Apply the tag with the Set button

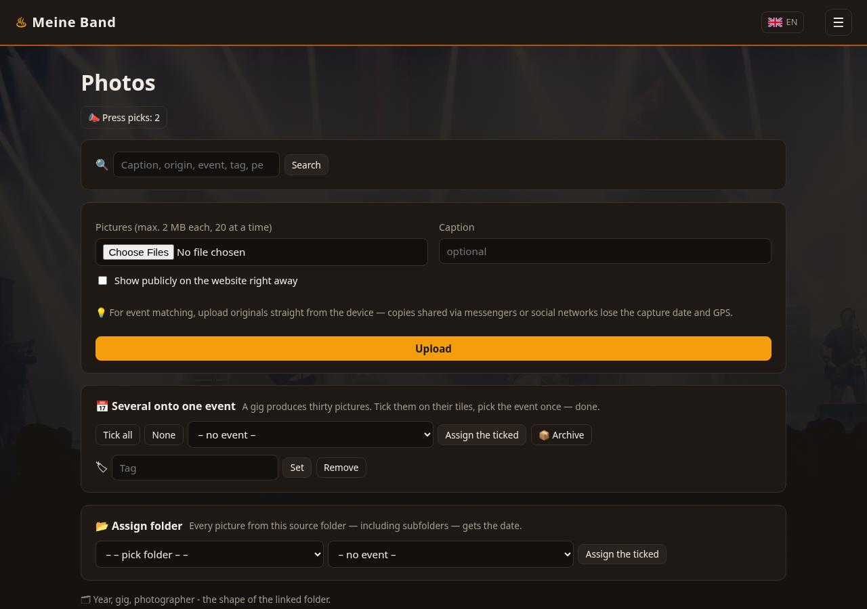tap(297, 468)
